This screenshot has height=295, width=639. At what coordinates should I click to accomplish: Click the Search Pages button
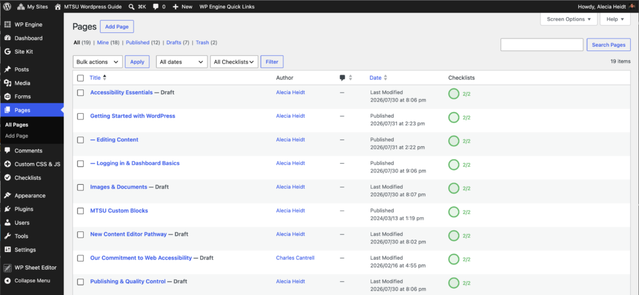608,45
